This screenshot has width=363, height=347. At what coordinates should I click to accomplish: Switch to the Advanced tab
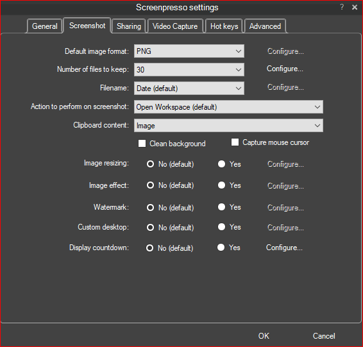[265, 26]
